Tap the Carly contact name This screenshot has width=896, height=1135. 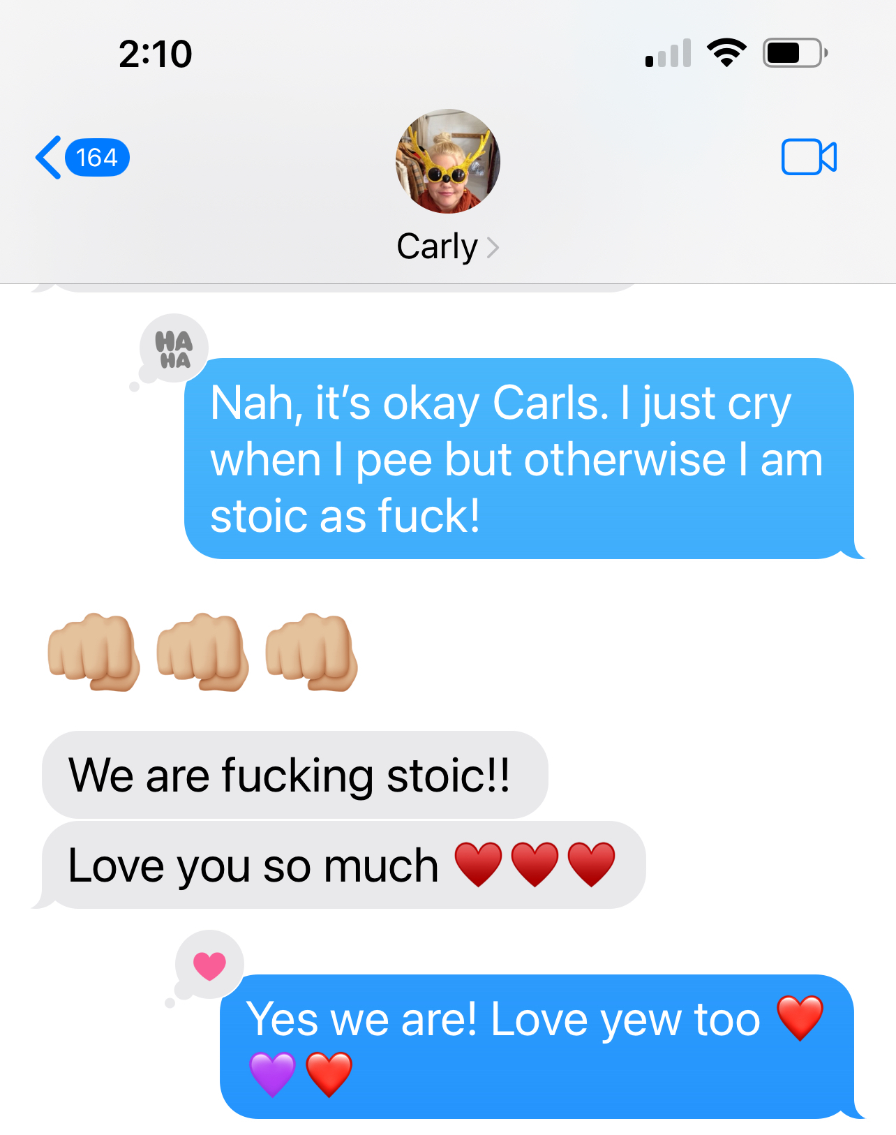pyautogui.click(x=438, y=247)
